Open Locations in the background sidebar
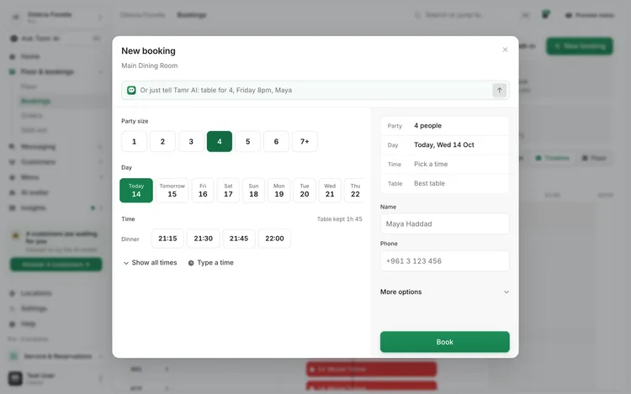The width and height of the screenshot is (631, 394). point(36,293)
